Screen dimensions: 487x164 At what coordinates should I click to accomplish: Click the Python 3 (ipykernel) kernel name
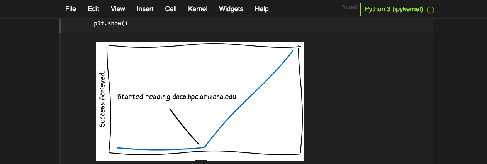(394, 9)
